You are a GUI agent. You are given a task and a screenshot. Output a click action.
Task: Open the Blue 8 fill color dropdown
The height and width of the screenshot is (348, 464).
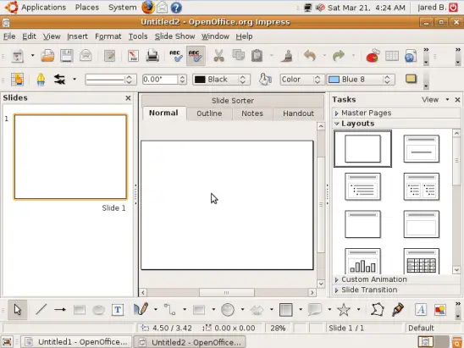[x=361, y=80]
